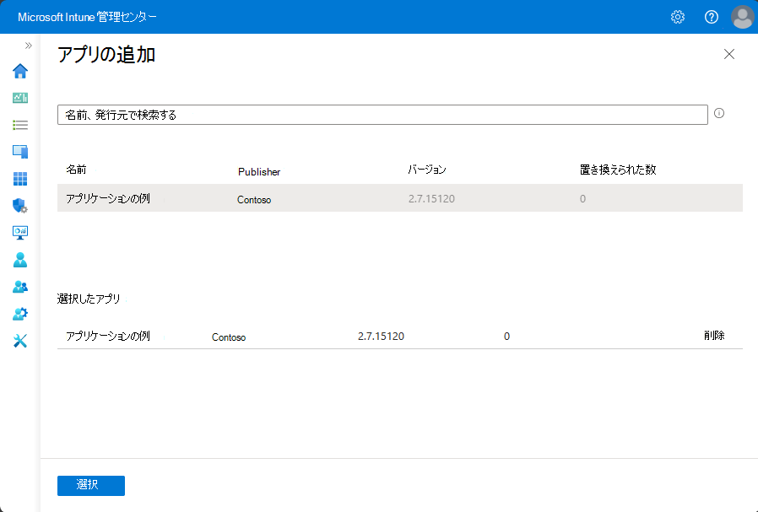758x512 pixels.
Task: Open the Users icon in sidebar
Action: (x=20, y=260)
